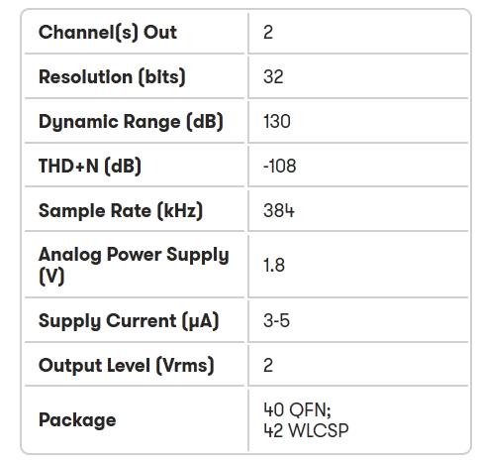Click the Package row label
This screenshot has width=479, height=462.
coord(77,420)
